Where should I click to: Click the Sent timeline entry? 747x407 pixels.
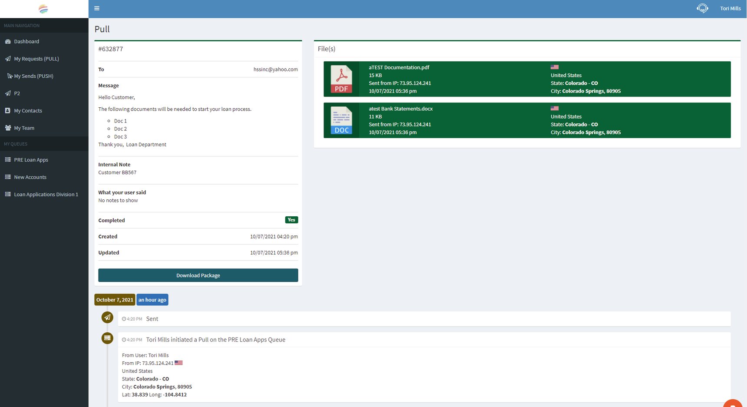click(424, 319)
